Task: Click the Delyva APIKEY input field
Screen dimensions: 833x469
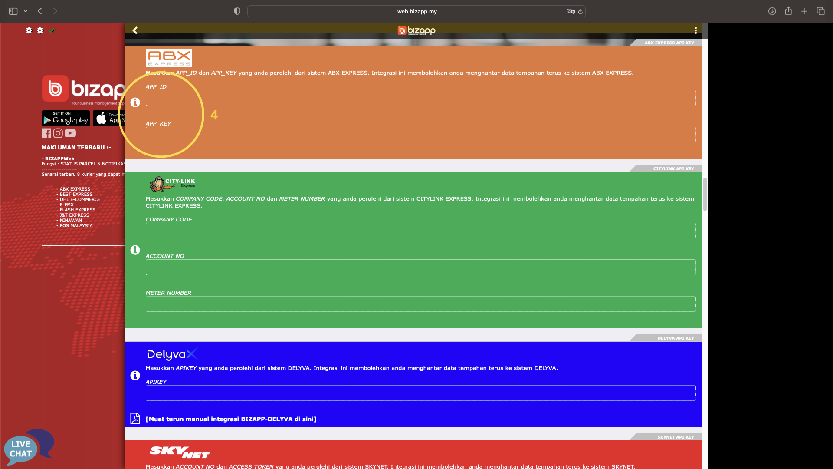Action: tap(420, 393)
